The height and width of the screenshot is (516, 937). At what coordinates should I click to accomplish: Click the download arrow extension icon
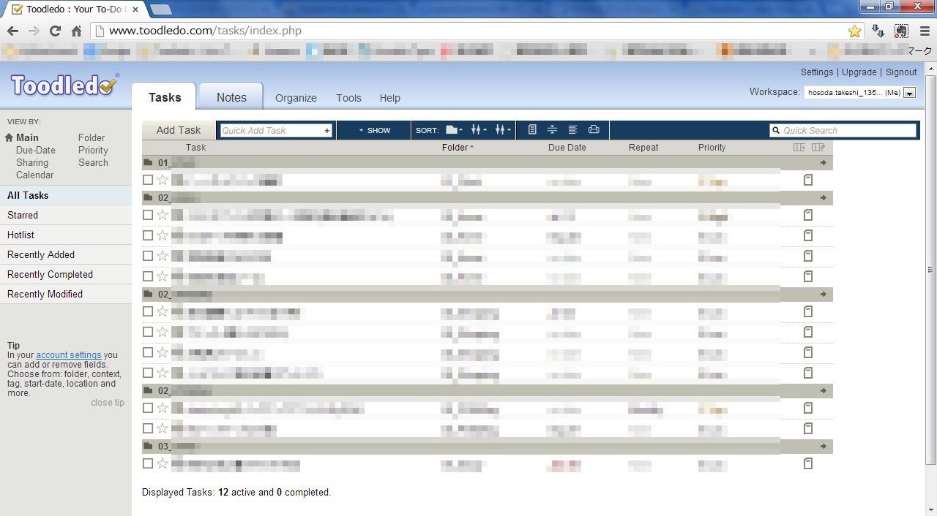tap(878, 31)
